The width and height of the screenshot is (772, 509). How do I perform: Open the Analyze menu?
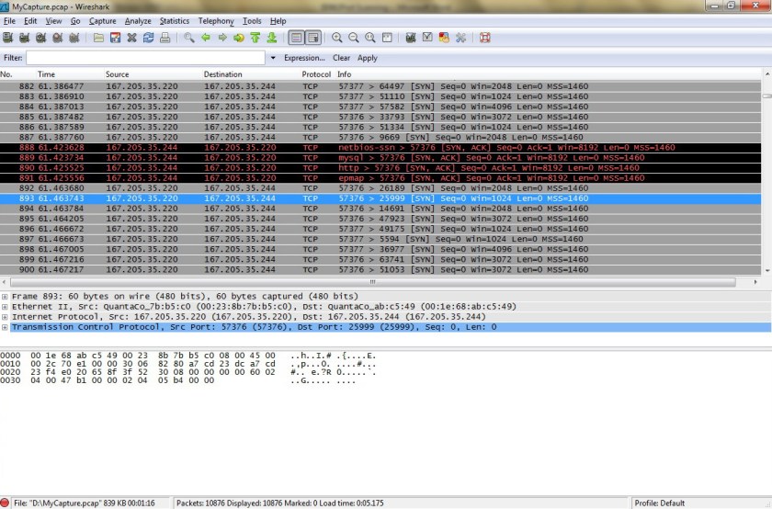tap(138, 20)
